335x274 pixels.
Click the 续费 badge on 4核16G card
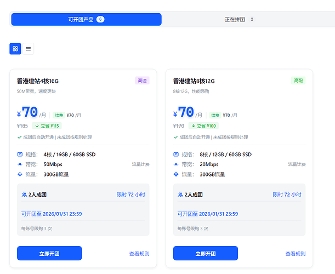(59, 115)
